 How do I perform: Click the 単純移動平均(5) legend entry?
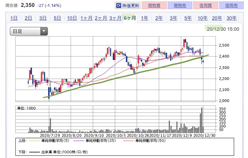[x=55, y=141]
